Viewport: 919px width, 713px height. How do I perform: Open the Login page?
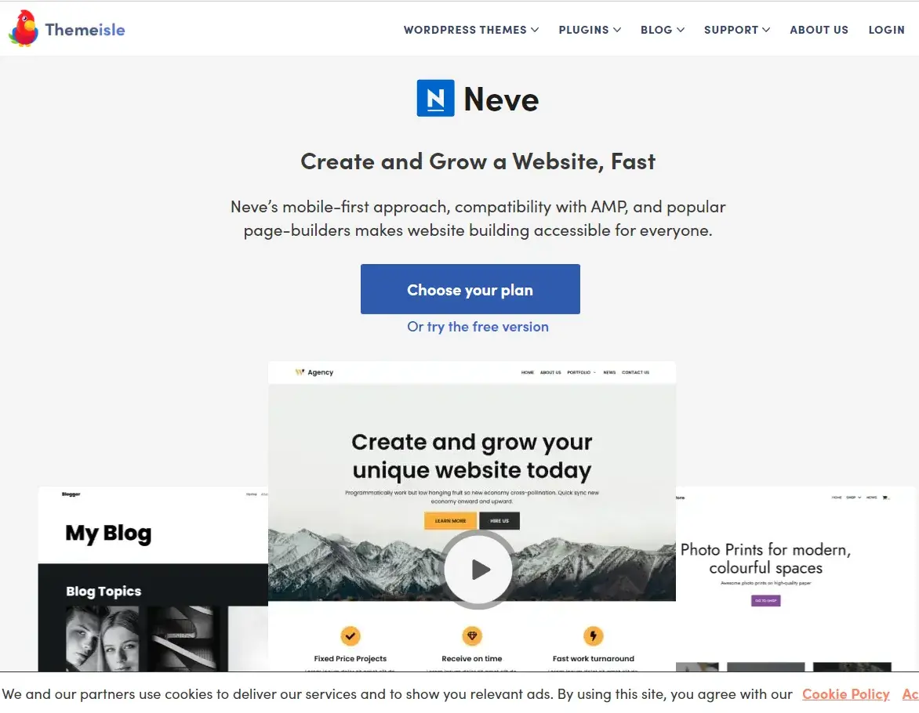[x=886, y=30]
